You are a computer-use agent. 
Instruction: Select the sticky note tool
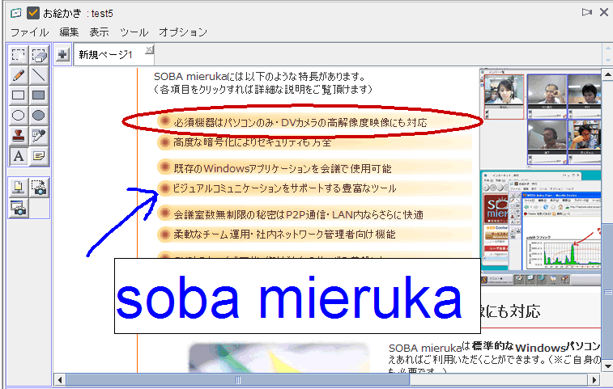click(39, 156)
